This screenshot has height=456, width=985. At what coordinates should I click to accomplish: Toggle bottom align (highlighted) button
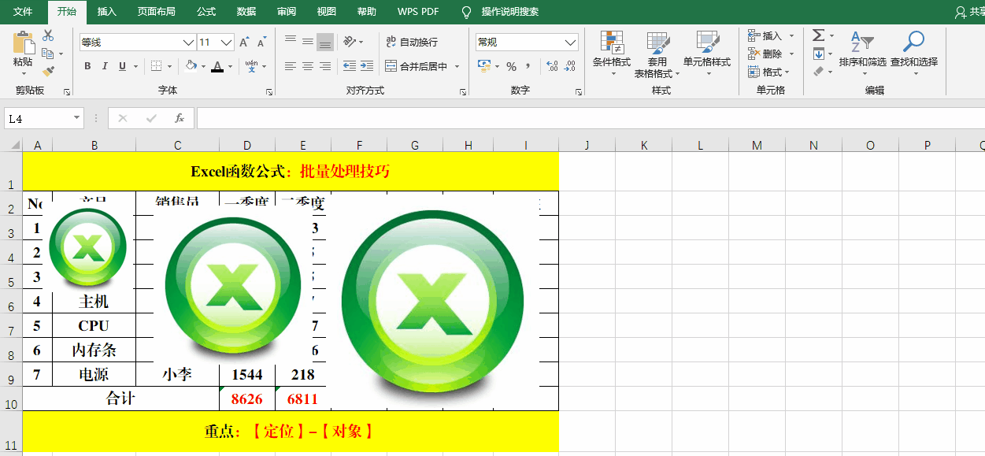[325, 42]
